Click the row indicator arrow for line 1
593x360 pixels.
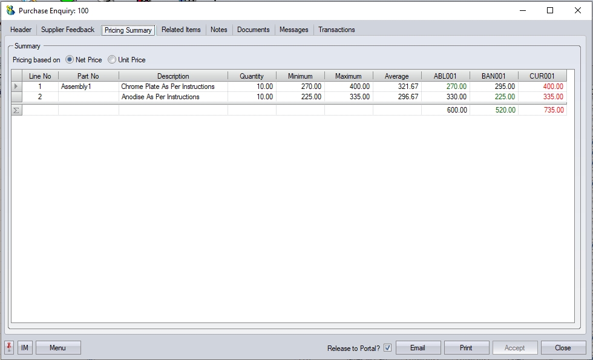click(x=16, y=87)
